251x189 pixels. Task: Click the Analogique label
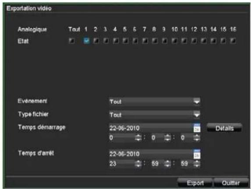[x=32, y=29]
